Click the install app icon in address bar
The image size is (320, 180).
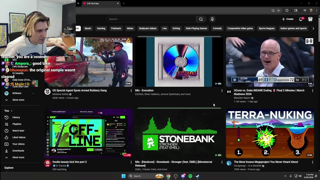[273, 10]
